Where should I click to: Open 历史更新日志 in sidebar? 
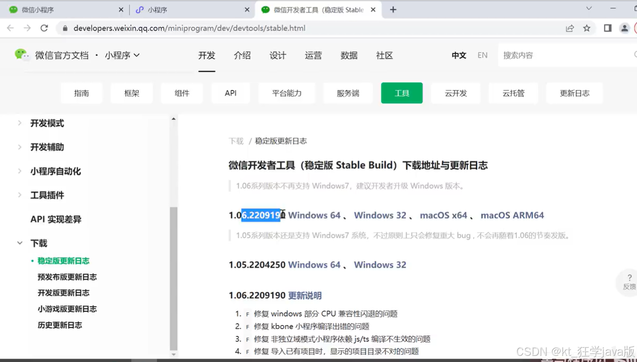tap(60, 325)
